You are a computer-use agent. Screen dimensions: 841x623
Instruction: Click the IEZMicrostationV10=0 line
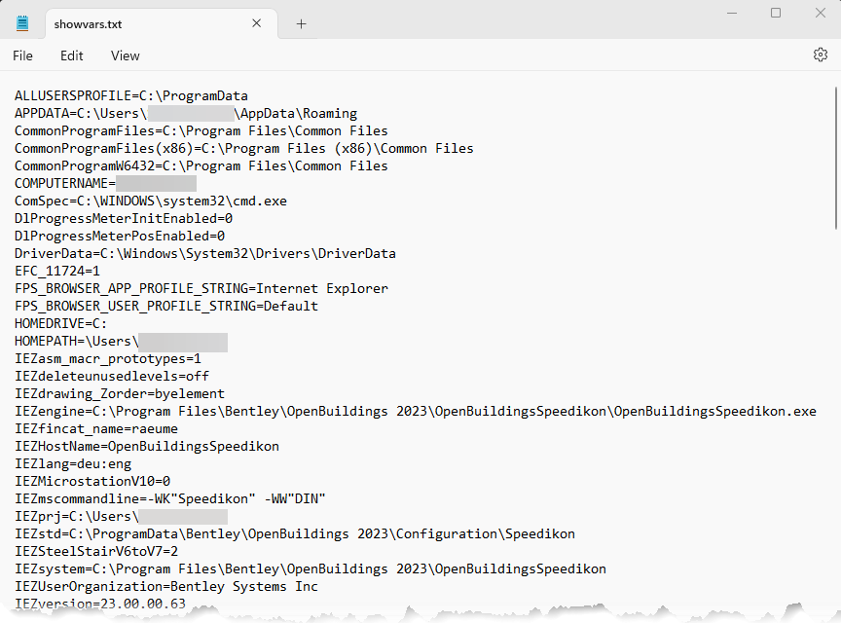click(92, 481)
